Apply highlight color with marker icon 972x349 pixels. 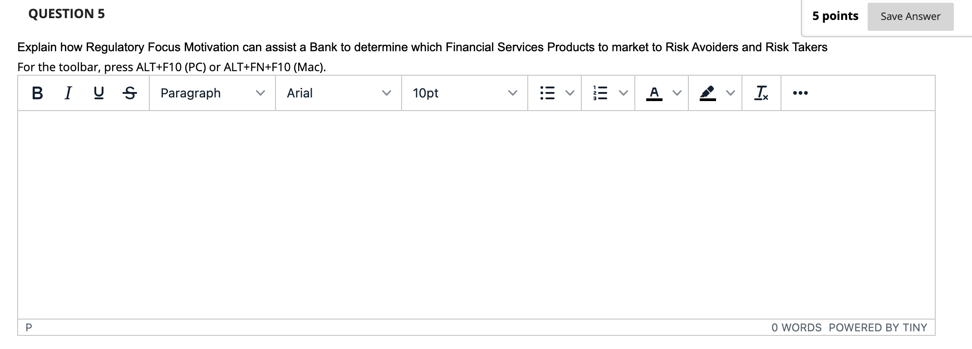click(x=707, y=93)
